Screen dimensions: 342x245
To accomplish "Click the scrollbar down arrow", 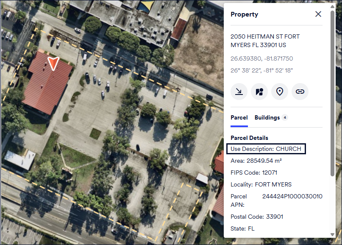I will [332, 234].
